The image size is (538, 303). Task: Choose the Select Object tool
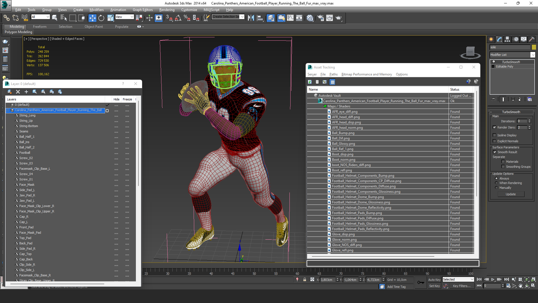click(x=55, y=18)
